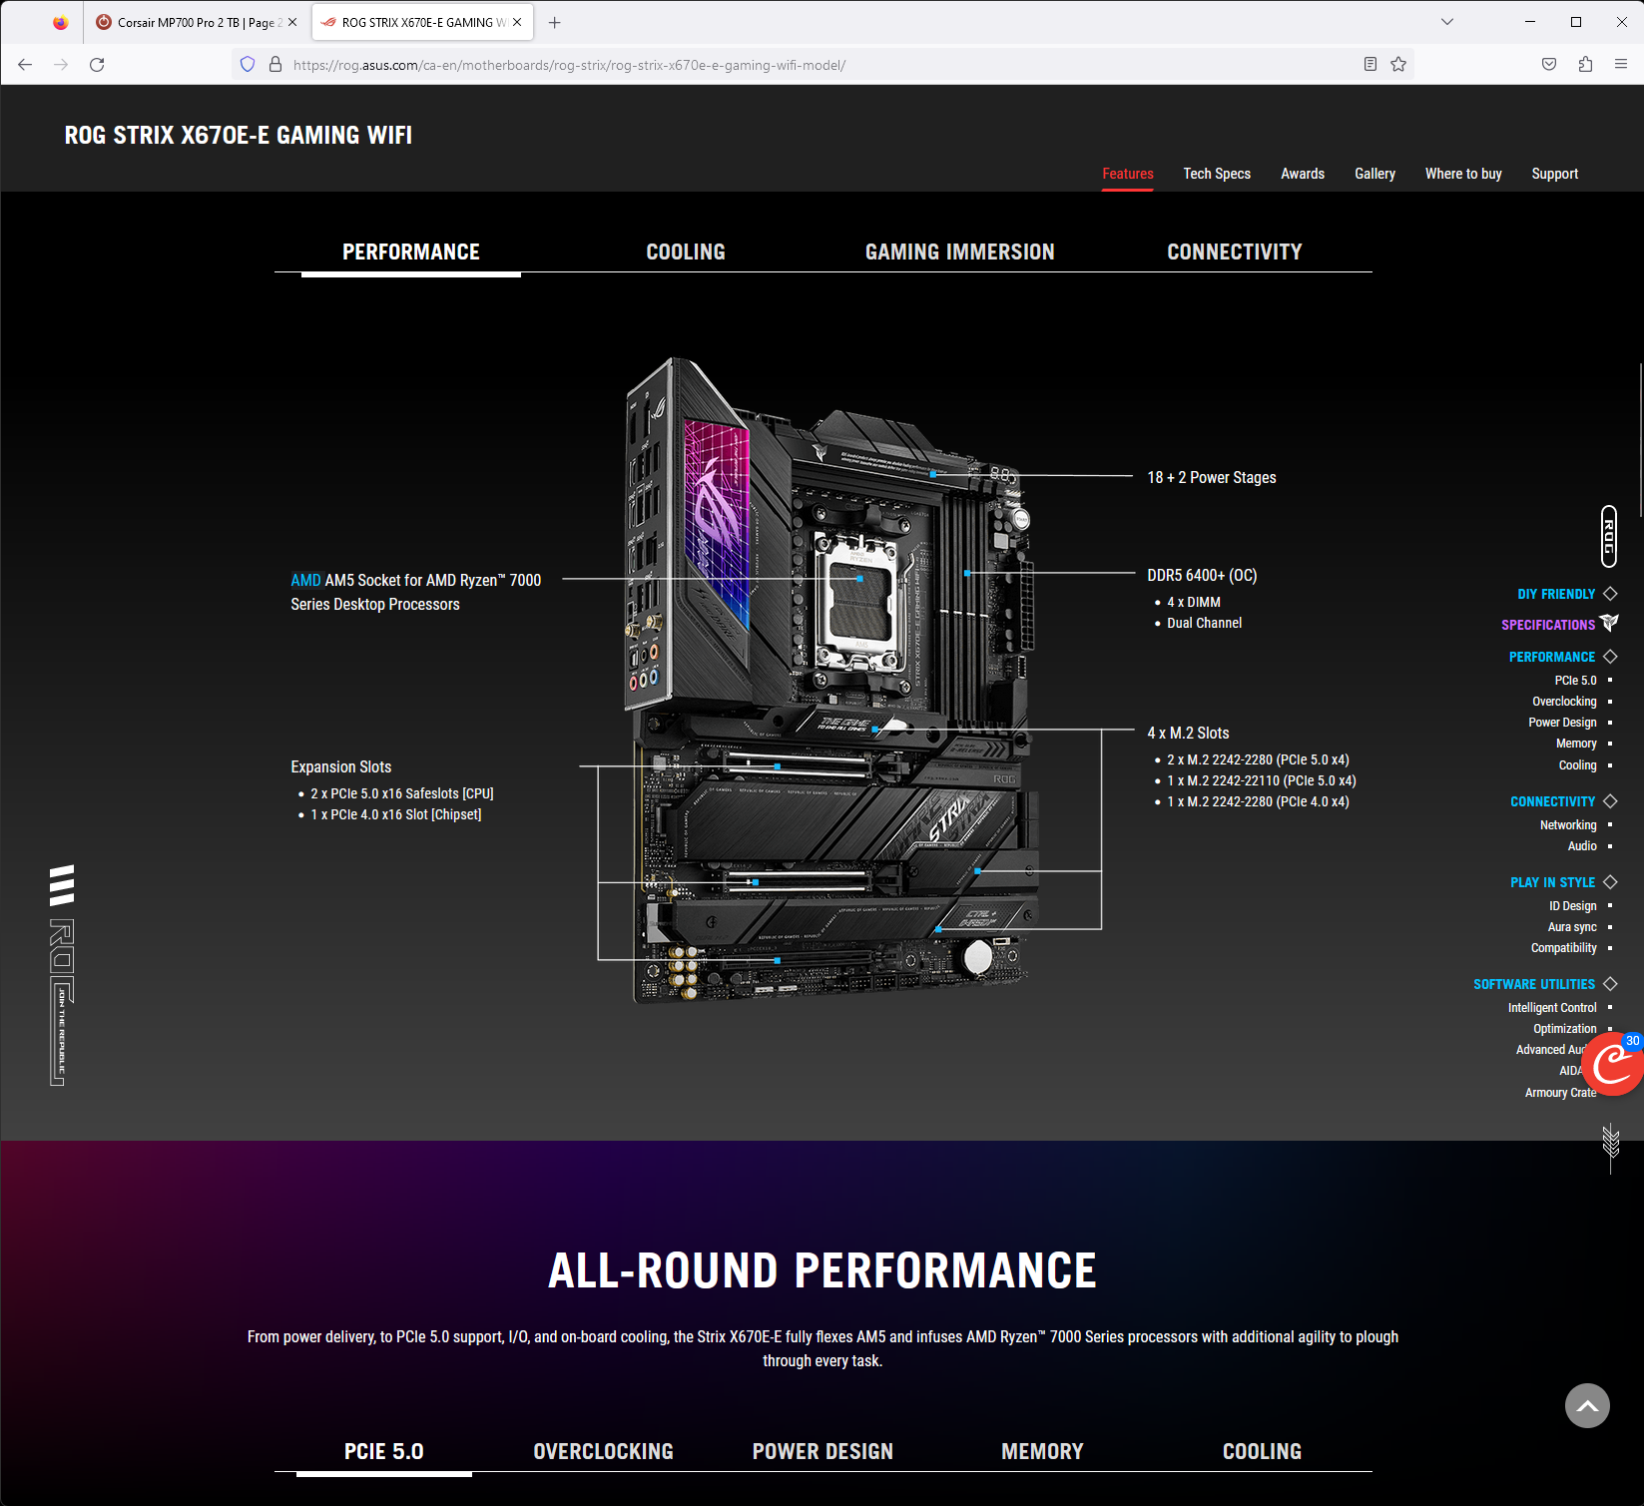Open a new tab with plus button
1644x1506 pixels.
coord(555,22)
